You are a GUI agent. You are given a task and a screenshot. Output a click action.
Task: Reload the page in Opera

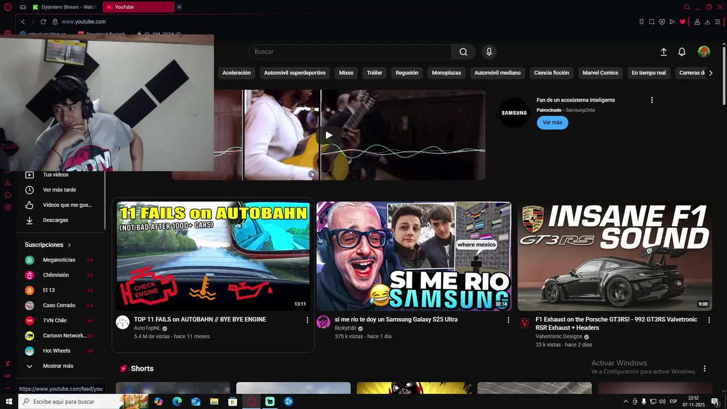pos(43,22)
